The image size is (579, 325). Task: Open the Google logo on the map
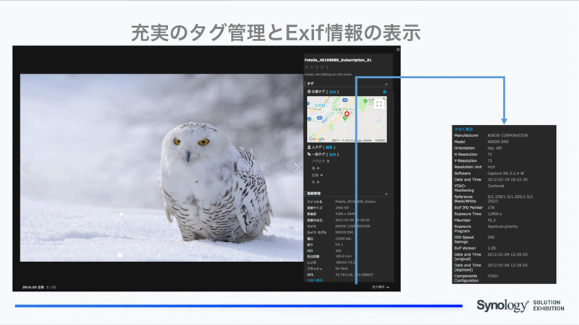coord(316,139)
